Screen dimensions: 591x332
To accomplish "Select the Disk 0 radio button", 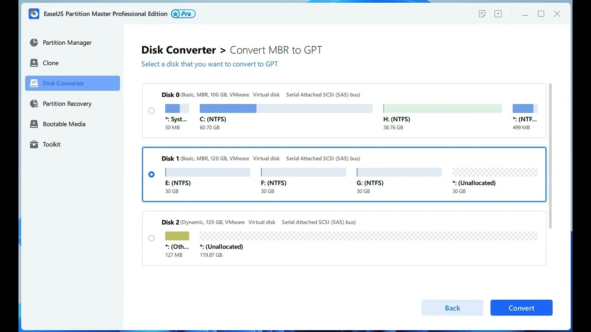I will tap(151, 111).
